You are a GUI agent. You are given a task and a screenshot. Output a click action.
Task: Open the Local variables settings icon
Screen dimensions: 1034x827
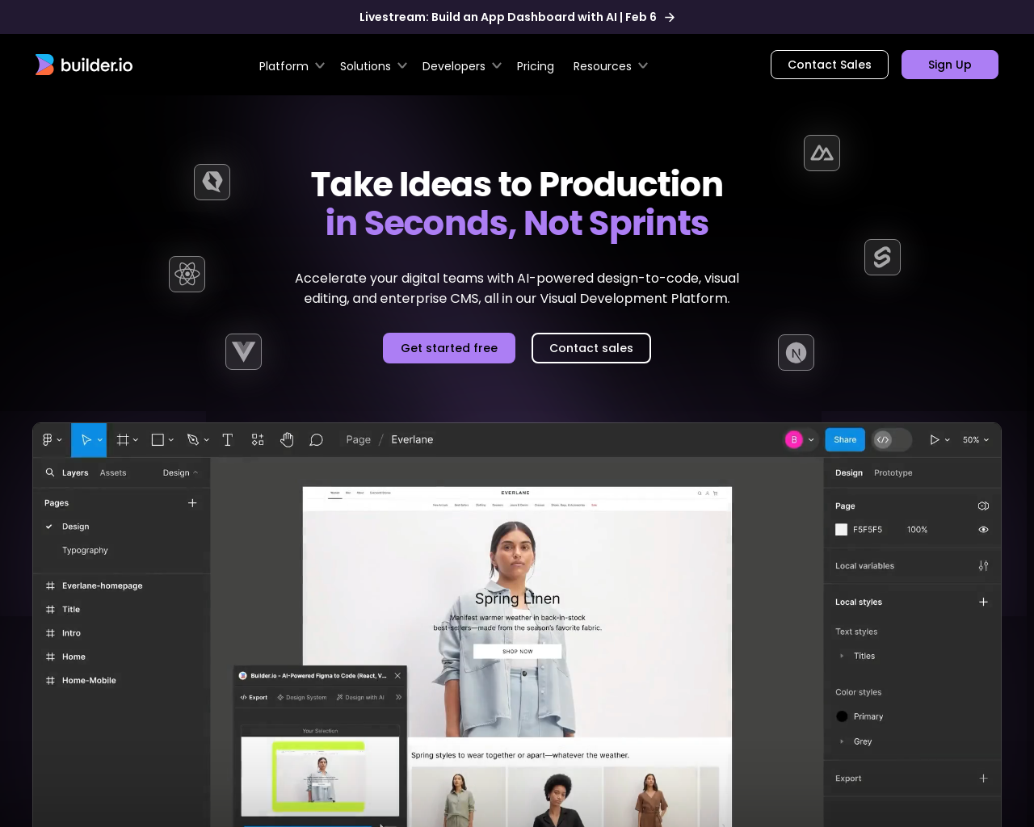coord(983,565)
